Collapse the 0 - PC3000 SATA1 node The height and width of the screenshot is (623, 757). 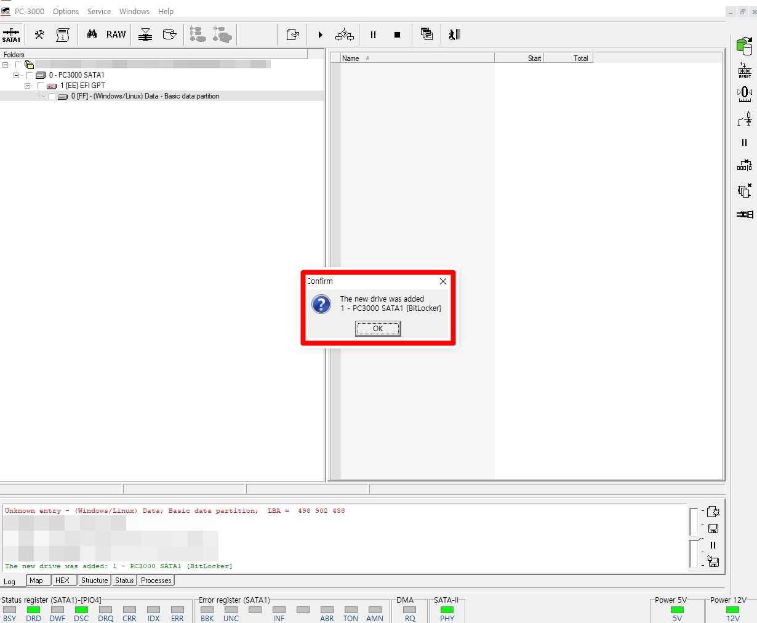[x=17, y=75]
